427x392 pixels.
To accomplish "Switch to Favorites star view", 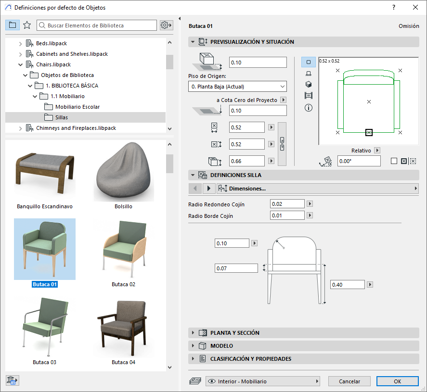I will point(27,25).
